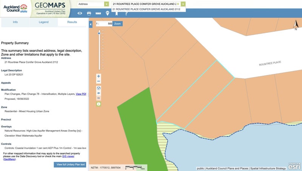The image size is (302, 171).
Task: Switch to the Info tab
Action: click(15, 22)
